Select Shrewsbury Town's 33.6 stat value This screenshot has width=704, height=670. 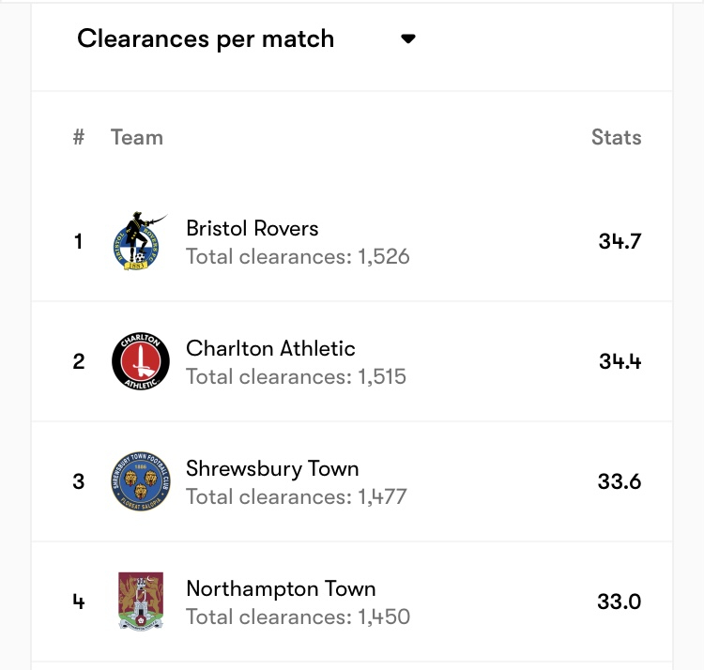[x=620, y=481]
